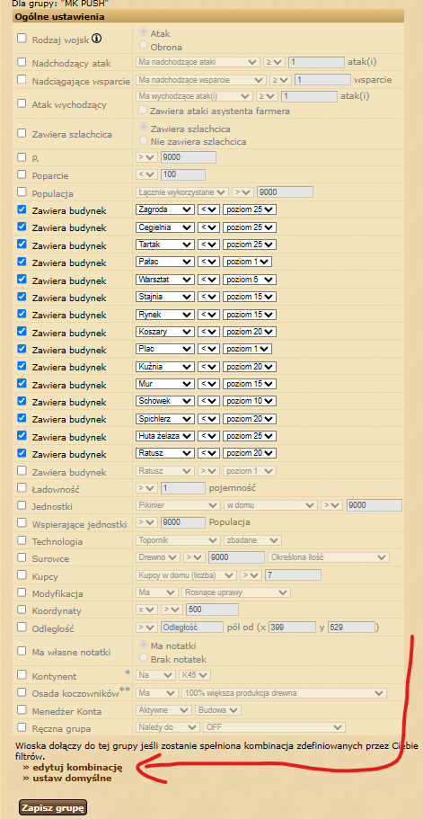Click the points value field showing 9000
423x819 pixels.
pos(189,157)
